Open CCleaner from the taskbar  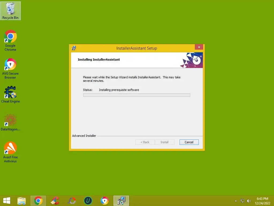click(x=55, y=201)
